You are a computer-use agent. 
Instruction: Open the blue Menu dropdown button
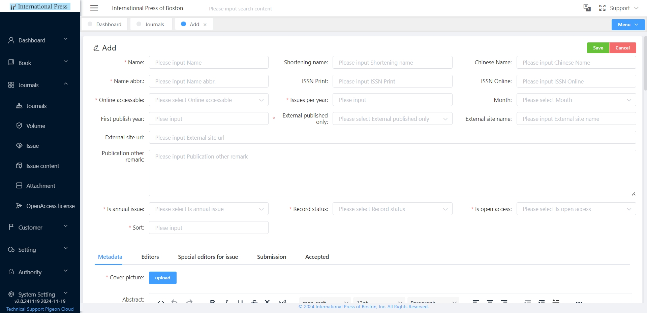(628, 25)
